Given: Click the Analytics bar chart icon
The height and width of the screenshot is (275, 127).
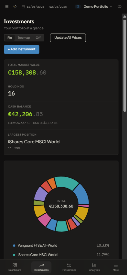Looking at the screenshot, I should click(x=94, y=265).
